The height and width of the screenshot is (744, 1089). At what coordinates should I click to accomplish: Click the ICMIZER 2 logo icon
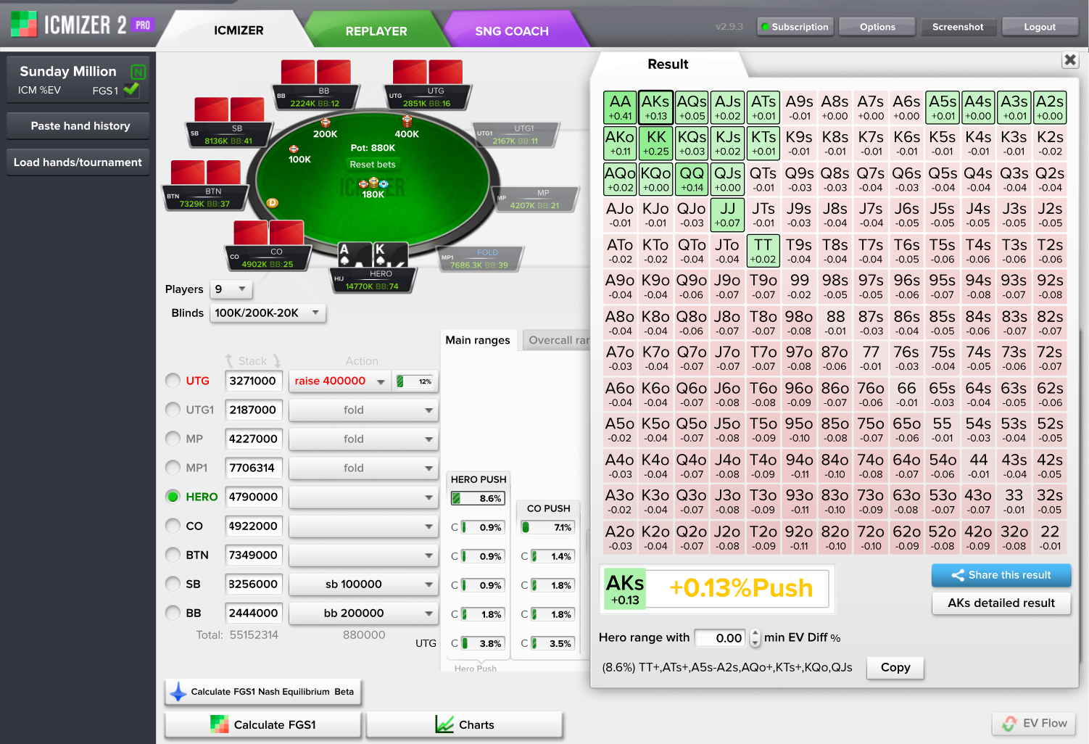pyautogui.click(x=23, y=24)
